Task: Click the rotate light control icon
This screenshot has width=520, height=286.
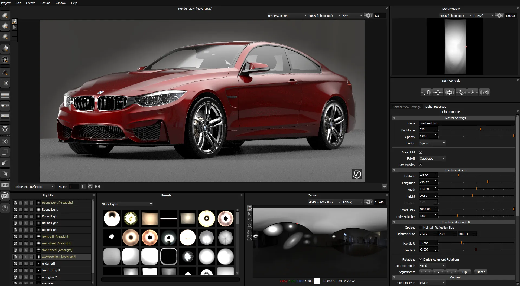Action: pos(461,93)
